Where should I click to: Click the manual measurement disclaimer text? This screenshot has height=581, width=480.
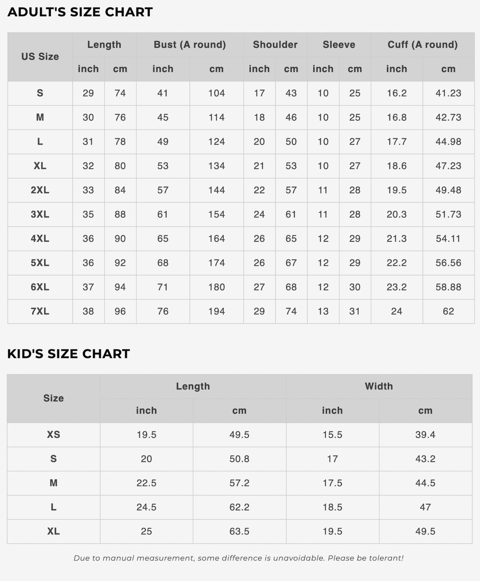[239, 558]
